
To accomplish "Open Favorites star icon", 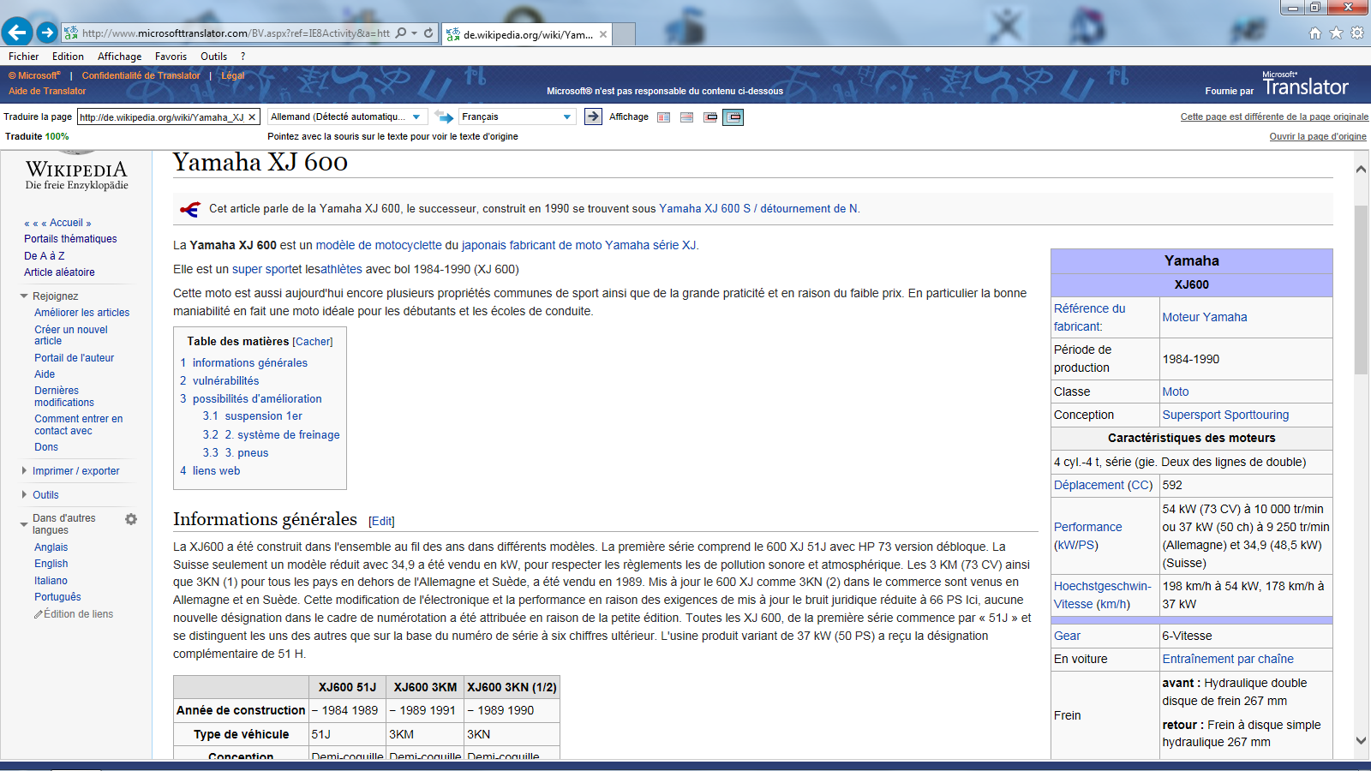I will (x=1336, y=33).
